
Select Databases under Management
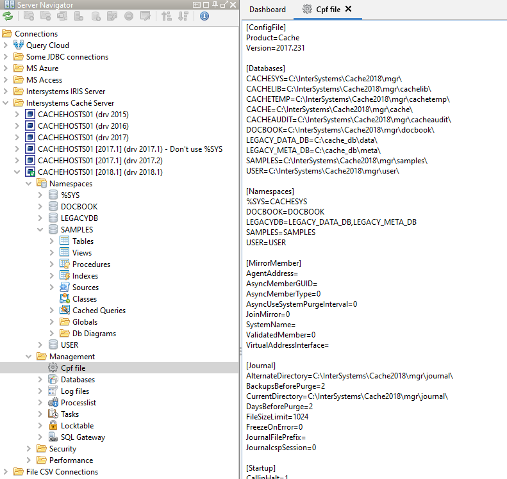pos(78,380)
